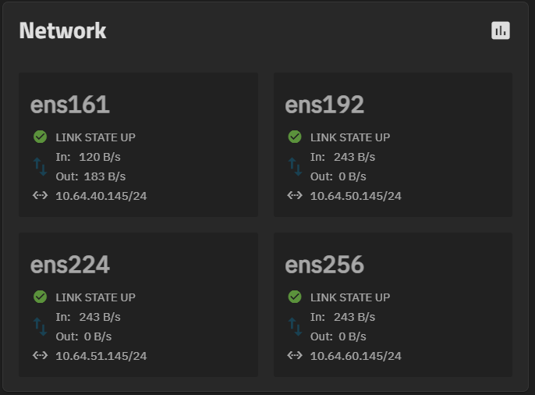Select the ens192 interface name

point(324,105)
